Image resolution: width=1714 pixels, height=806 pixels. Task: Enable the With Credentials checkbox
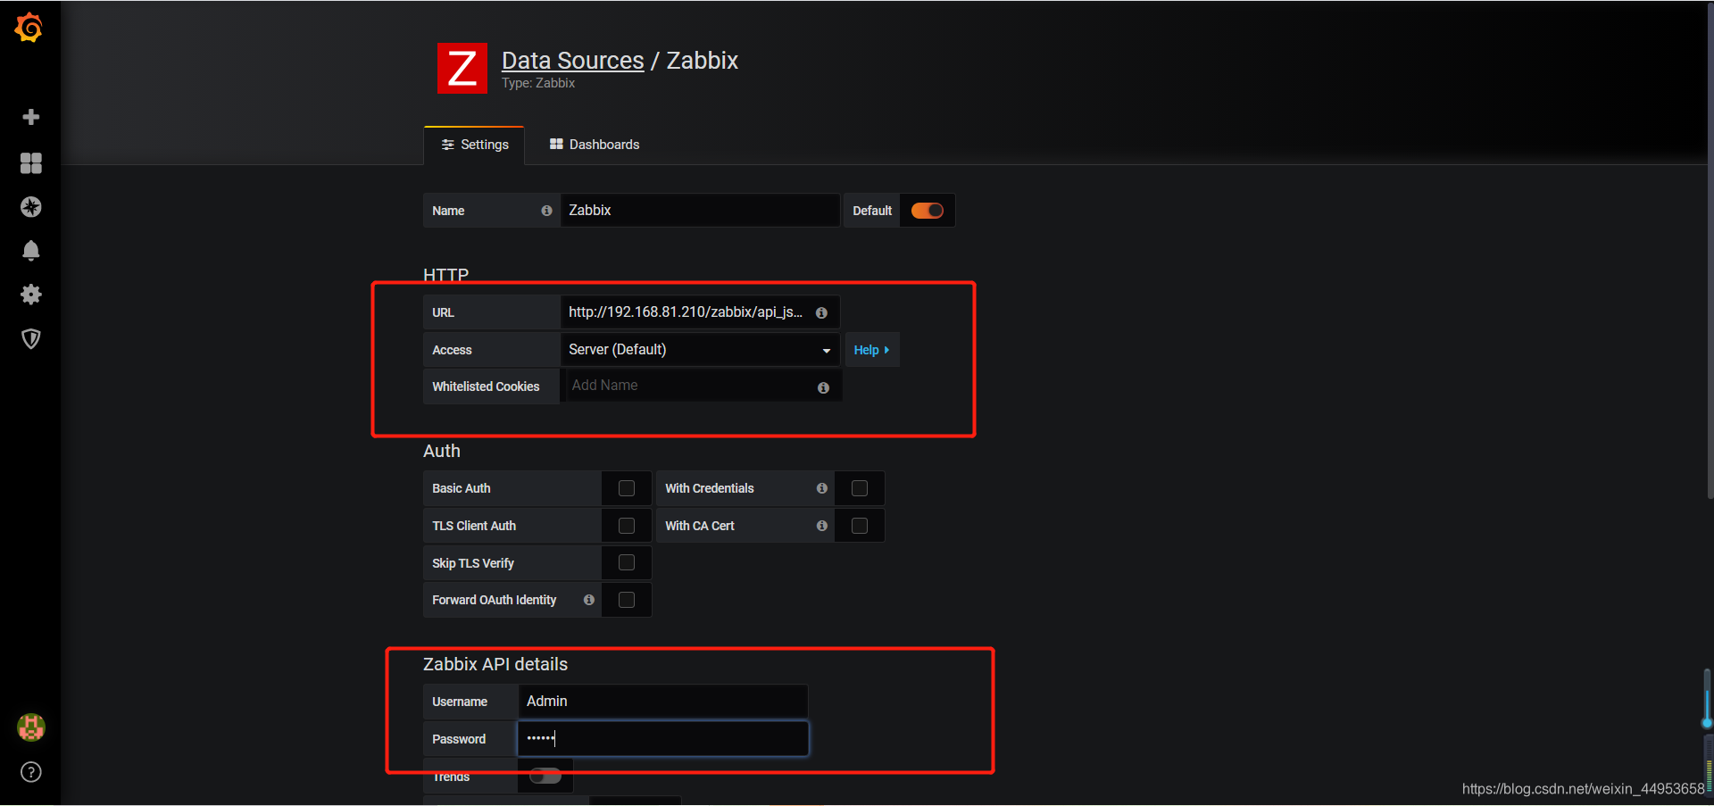860,488
